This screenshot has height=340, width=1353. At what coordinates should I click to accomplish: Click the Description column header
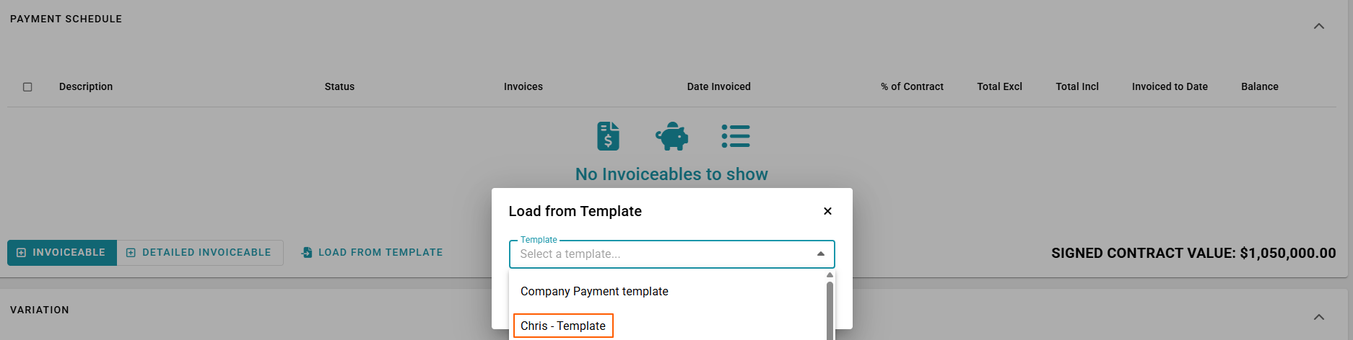[86, 86]
